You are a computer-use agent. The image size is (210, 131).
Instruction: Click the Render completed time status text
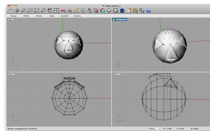click(x=22, y=129)
